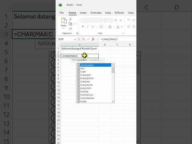
Task: Click in the formula bar
Action: [x=118, y=39]
